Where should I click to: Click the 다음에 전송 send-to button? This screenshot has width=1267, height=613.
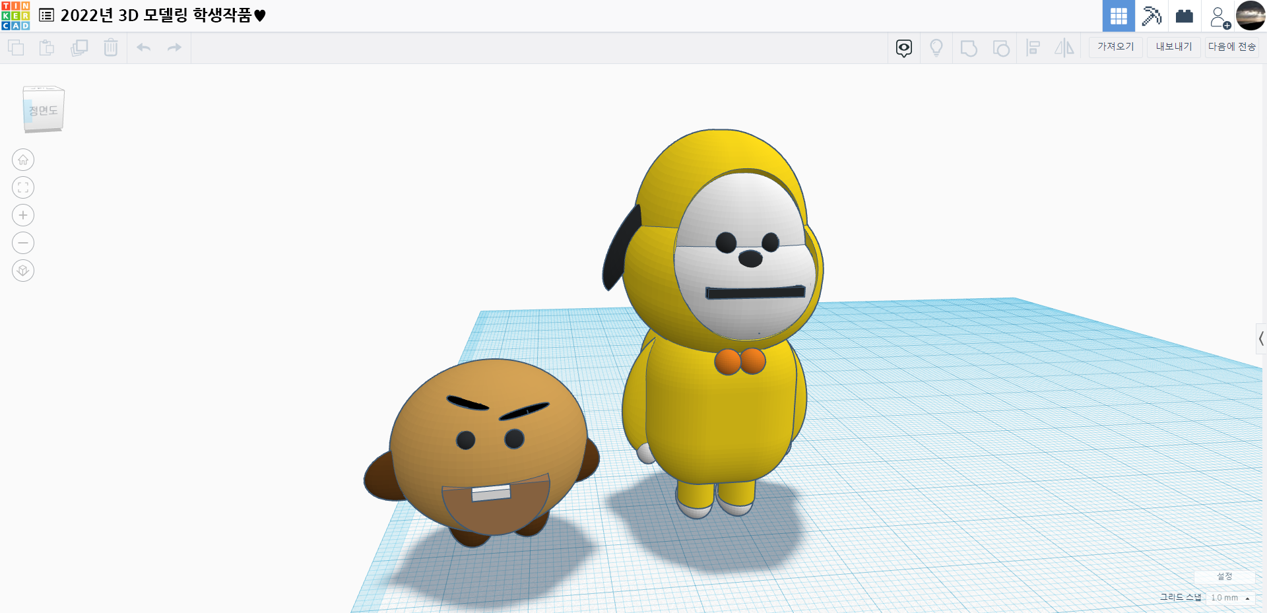(x=1232, y=47)
